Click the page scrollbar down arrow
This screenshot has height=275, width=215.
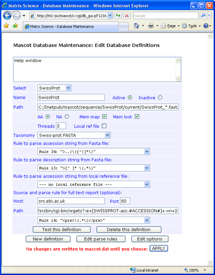pyautogui.click(x=210, y=262)
